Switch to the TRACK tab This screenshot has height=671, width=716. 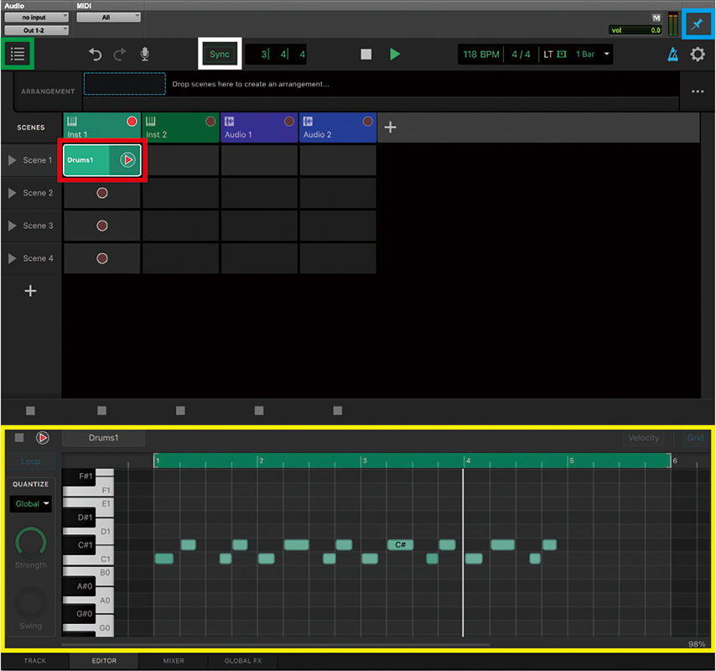click(x=35, y=661)
